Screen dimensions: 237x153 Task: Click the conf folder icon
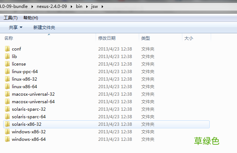pos(7,49)
